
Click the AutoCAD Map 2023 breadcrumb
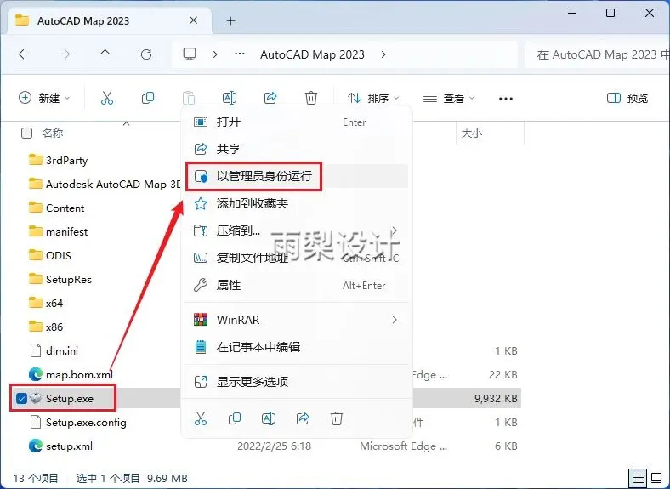pos(312,54)
